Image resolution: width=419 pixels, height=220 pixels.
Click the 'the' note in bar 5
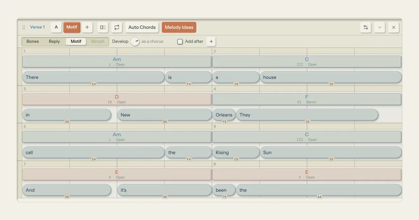pyautogui.click(x=188, y=153)
